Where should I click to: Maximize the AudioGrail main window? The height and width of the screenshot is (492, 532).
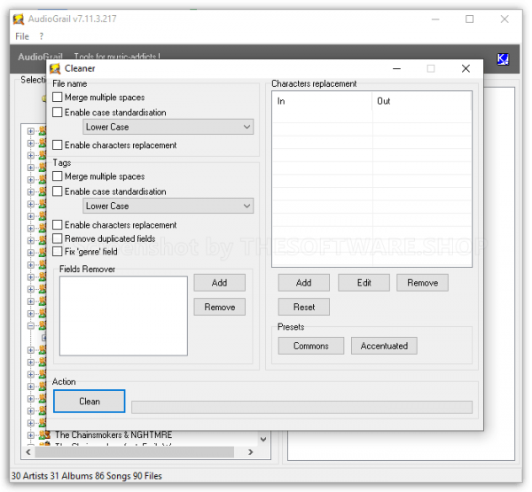click(469, 19)
